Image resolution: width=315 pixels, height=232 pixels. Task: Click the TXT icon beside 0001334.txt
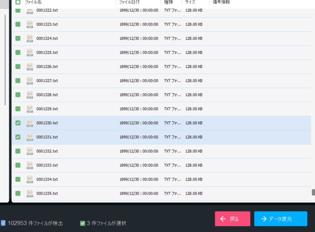30,179
